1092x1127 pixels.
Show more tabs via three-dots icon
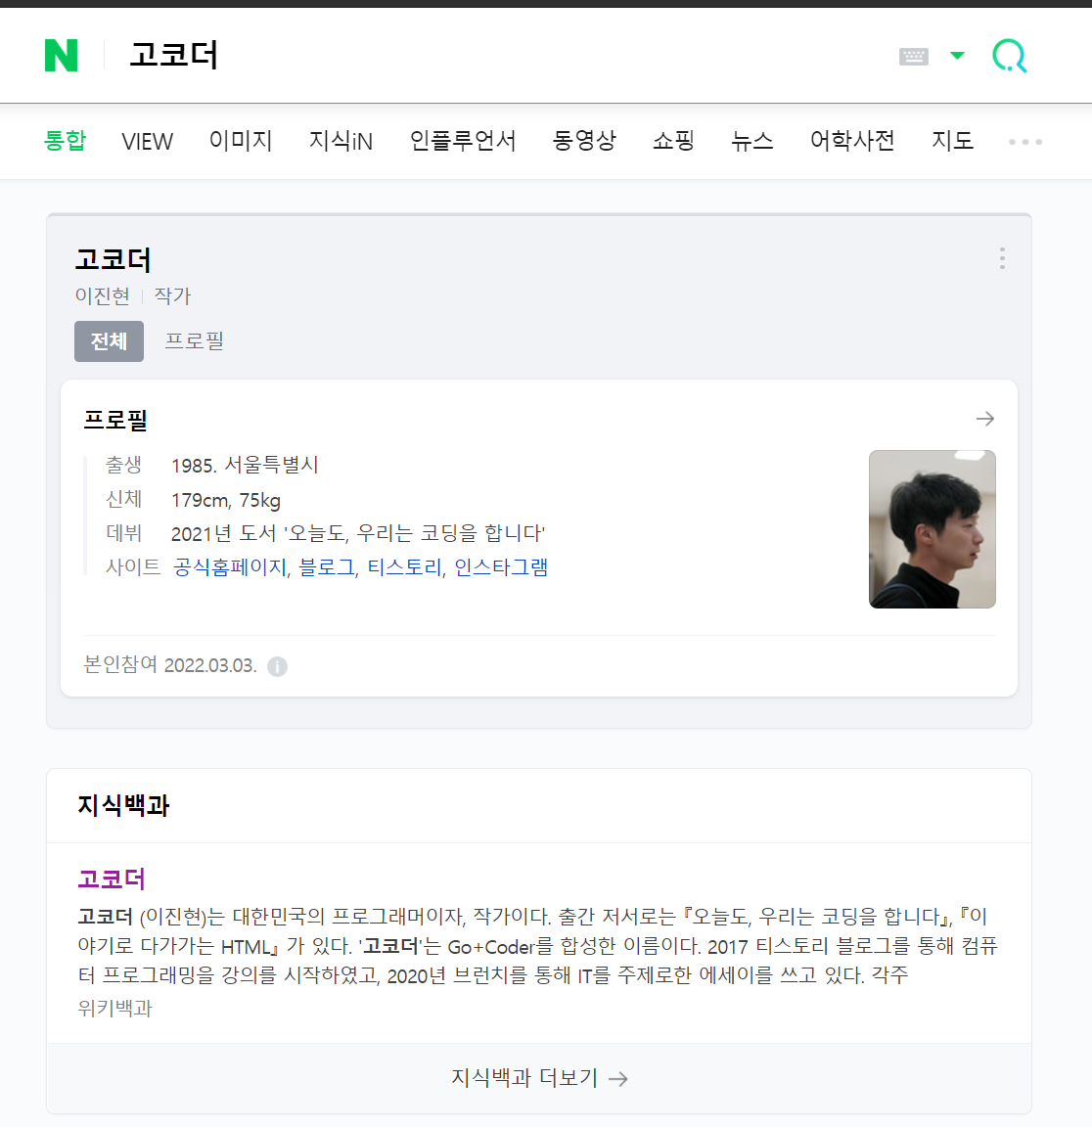coord(1025,142)
